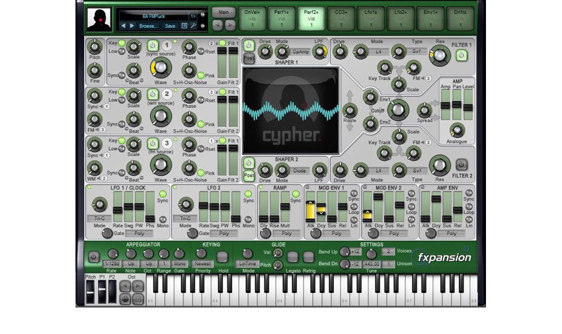Shift keyboard octave down arrow
This screenshot has height=334, width=562.
(125, 286)
